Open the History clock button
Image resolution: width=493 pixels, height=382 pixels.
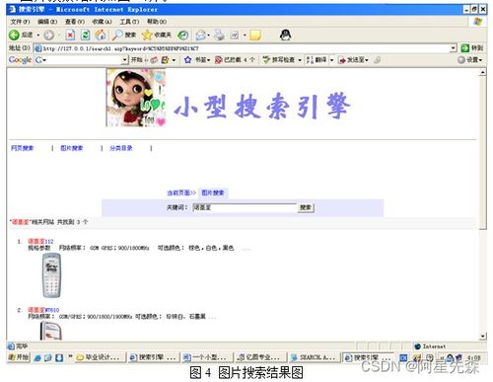(x=183, y=35)
